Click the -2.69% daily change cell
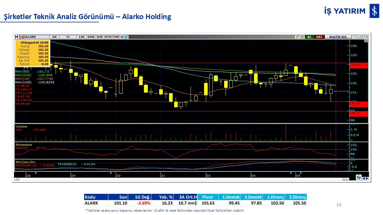This screenshot has width=383, height=215. pyautogui.click(x=140, y=203)
